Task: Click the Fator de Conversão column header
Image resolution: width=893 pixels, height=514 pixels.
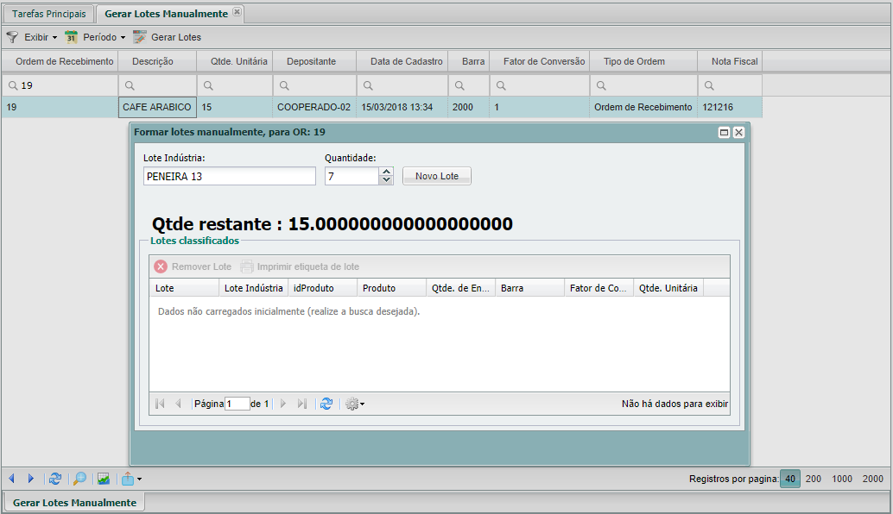Action: click(x=539, y=61)
